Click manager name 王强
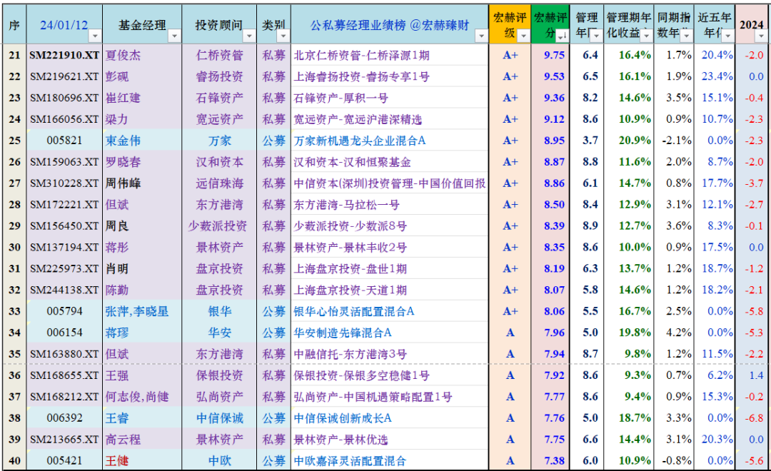771x471 pixels. 117,375
